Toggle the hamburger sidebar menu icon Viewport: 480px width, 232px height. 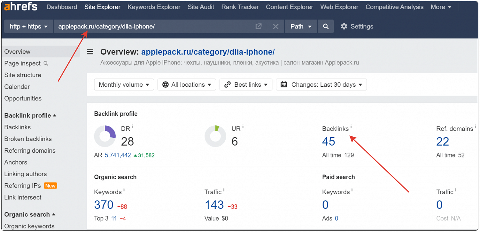point(90,52)
